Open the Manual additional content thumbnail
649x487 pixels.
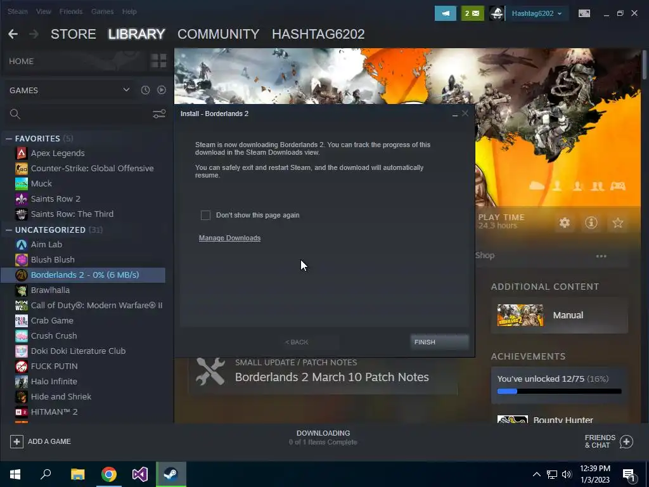(x=520, y=315)
